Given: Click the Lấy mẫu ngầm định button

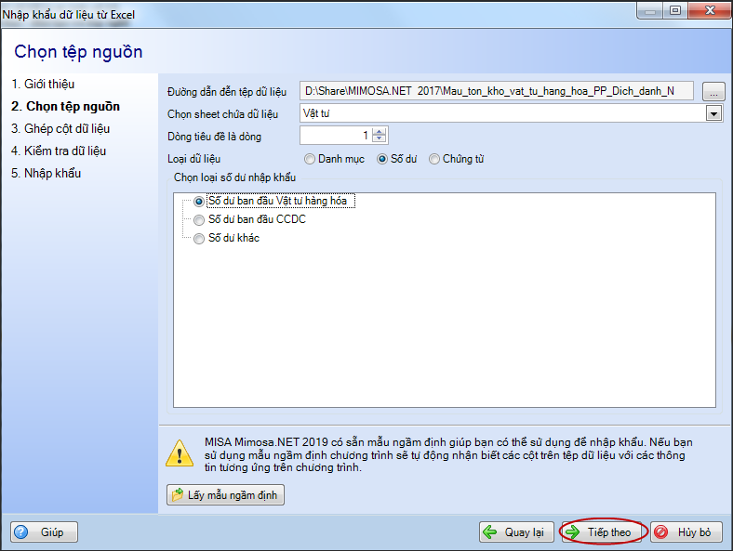Looking at the screenshot, I should click(x=225, y=495).
